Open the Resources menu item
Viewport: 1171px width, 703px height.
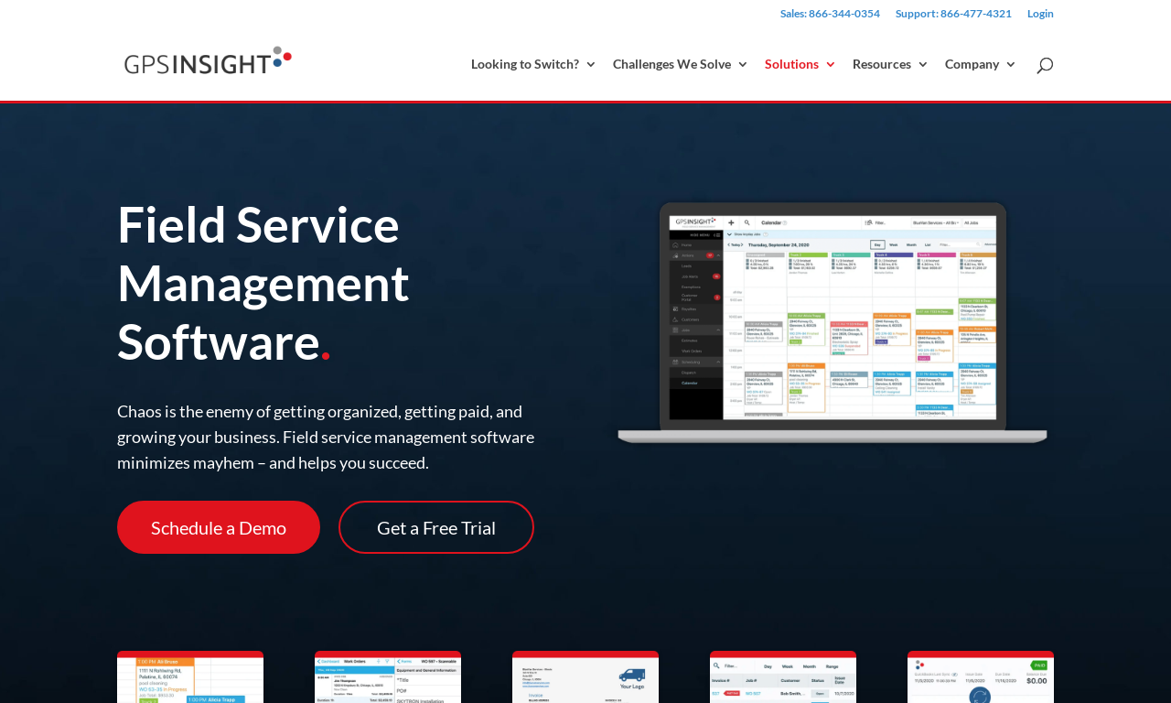point(890,64)
